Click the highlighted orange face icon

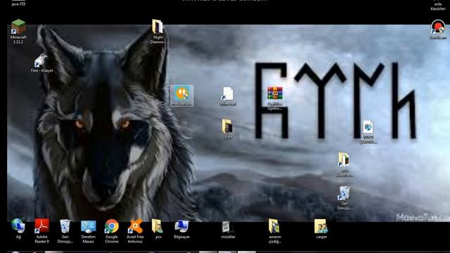(181, 96)
